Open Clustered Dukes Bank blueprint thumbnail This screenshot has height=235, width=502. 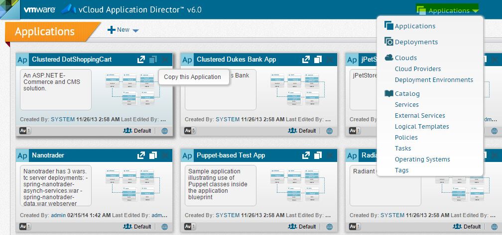[x=297, y=90]
